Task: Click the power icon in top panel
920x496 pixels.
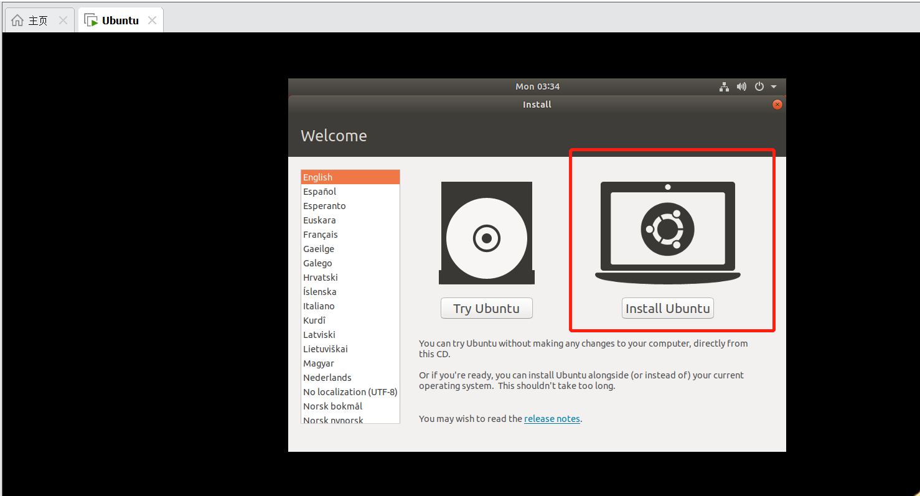Action: click(759, 87)
